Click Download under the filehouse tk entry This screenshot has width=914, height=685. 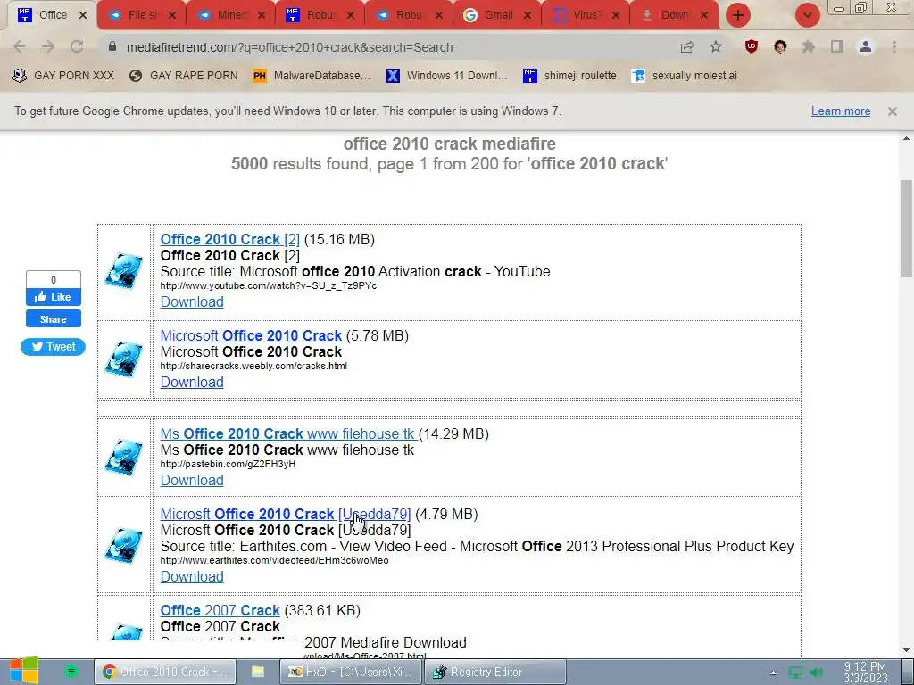[x=192, y=480]
